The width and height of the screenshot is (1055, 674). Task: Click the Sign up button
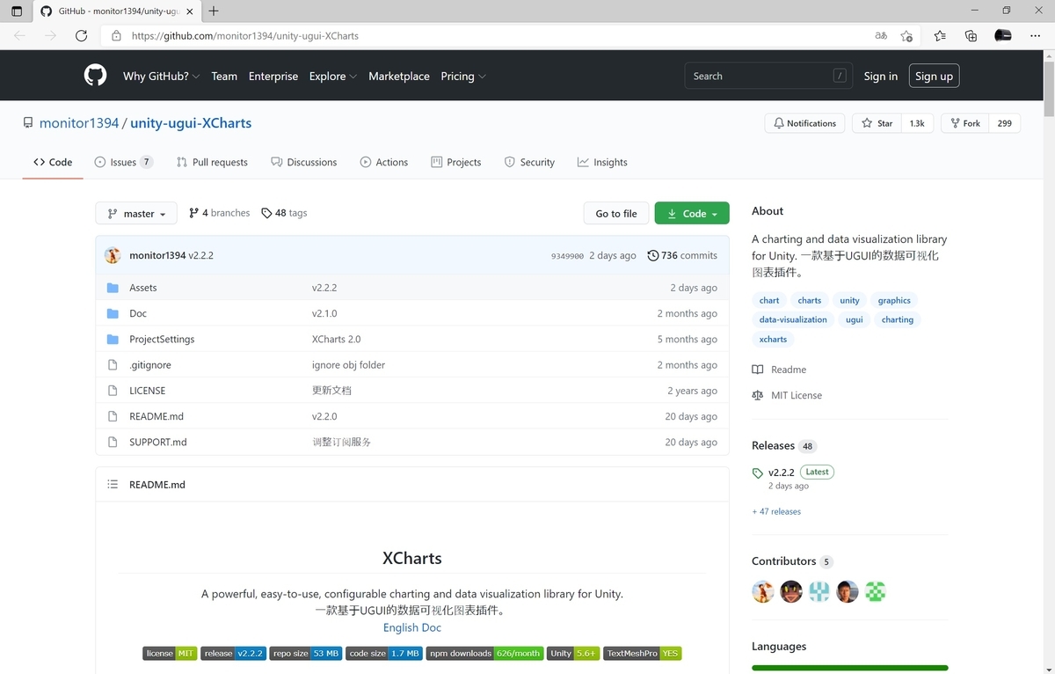click(934, 76)
